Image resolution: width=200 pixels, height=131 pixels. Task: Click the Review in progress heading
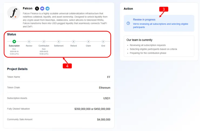(144, 19)
